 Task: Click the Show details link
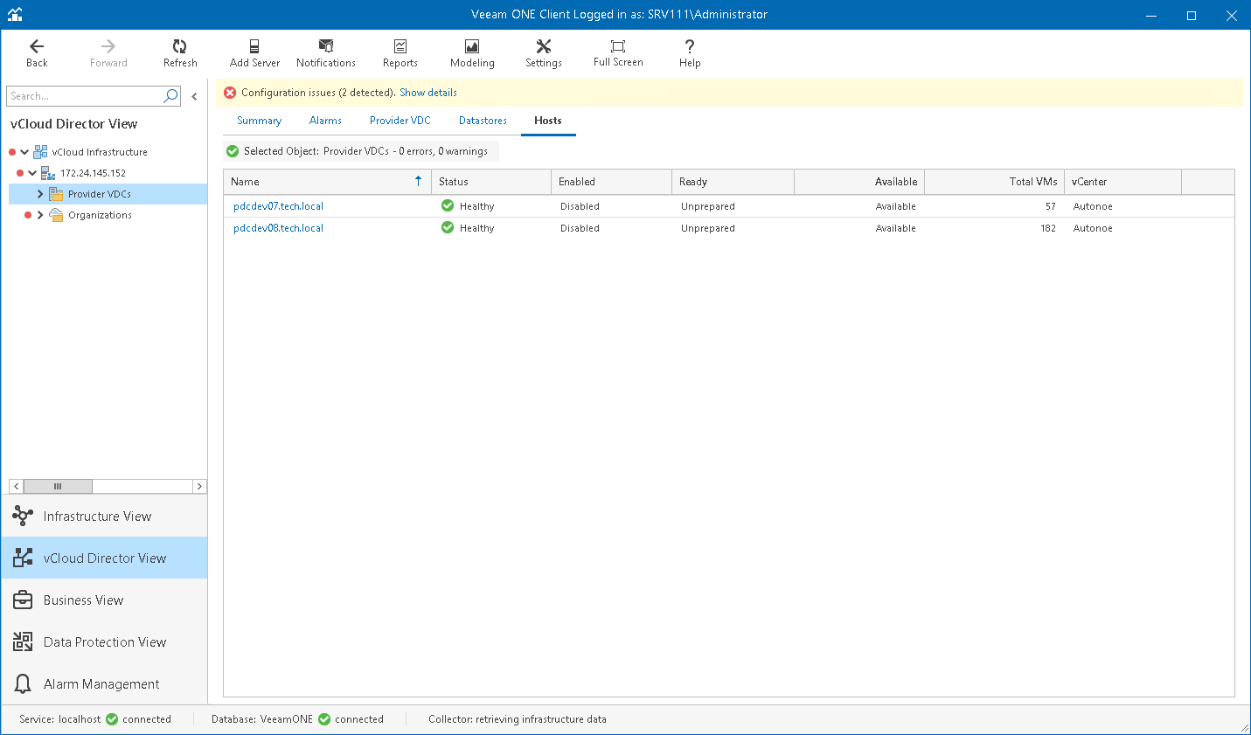(428, 93)
